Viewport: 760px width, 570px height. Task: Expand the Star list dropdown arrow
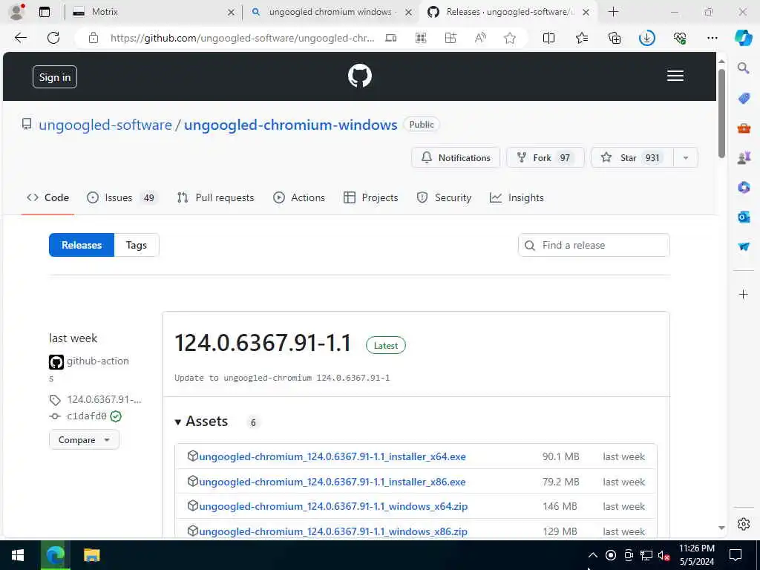coord(685,157)
